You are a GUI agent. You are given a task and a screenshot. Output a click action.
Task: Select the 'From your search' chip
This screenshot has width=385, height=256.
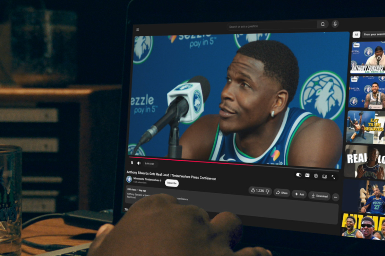374,34
